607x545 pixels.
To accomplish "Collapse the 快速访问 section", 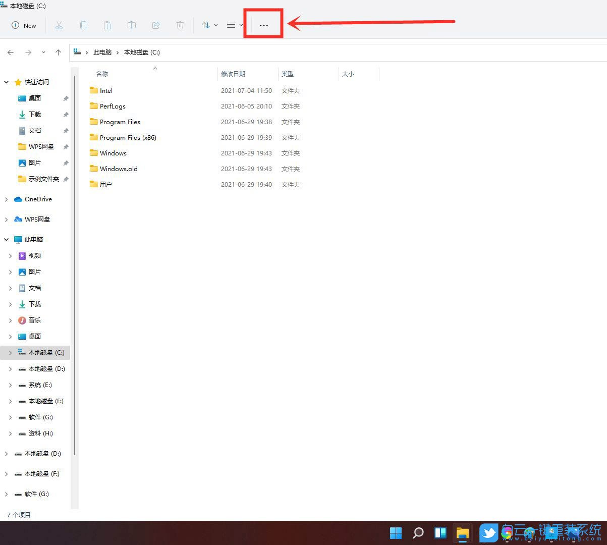I will pyautogui.click(x=6, y=82).
